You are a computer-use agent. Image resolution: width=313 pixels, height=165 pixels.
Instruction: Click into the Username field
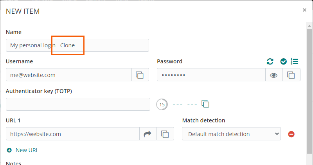[x=68, y=75]
